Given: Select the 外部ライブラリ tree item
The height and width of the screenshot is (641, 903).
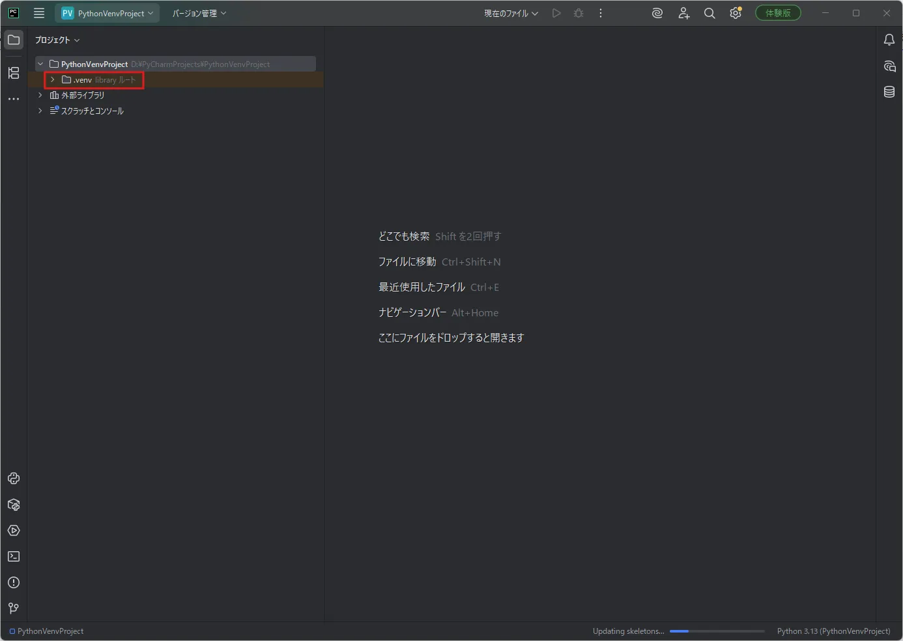Looking at the screenshot, I should (77, 95).
